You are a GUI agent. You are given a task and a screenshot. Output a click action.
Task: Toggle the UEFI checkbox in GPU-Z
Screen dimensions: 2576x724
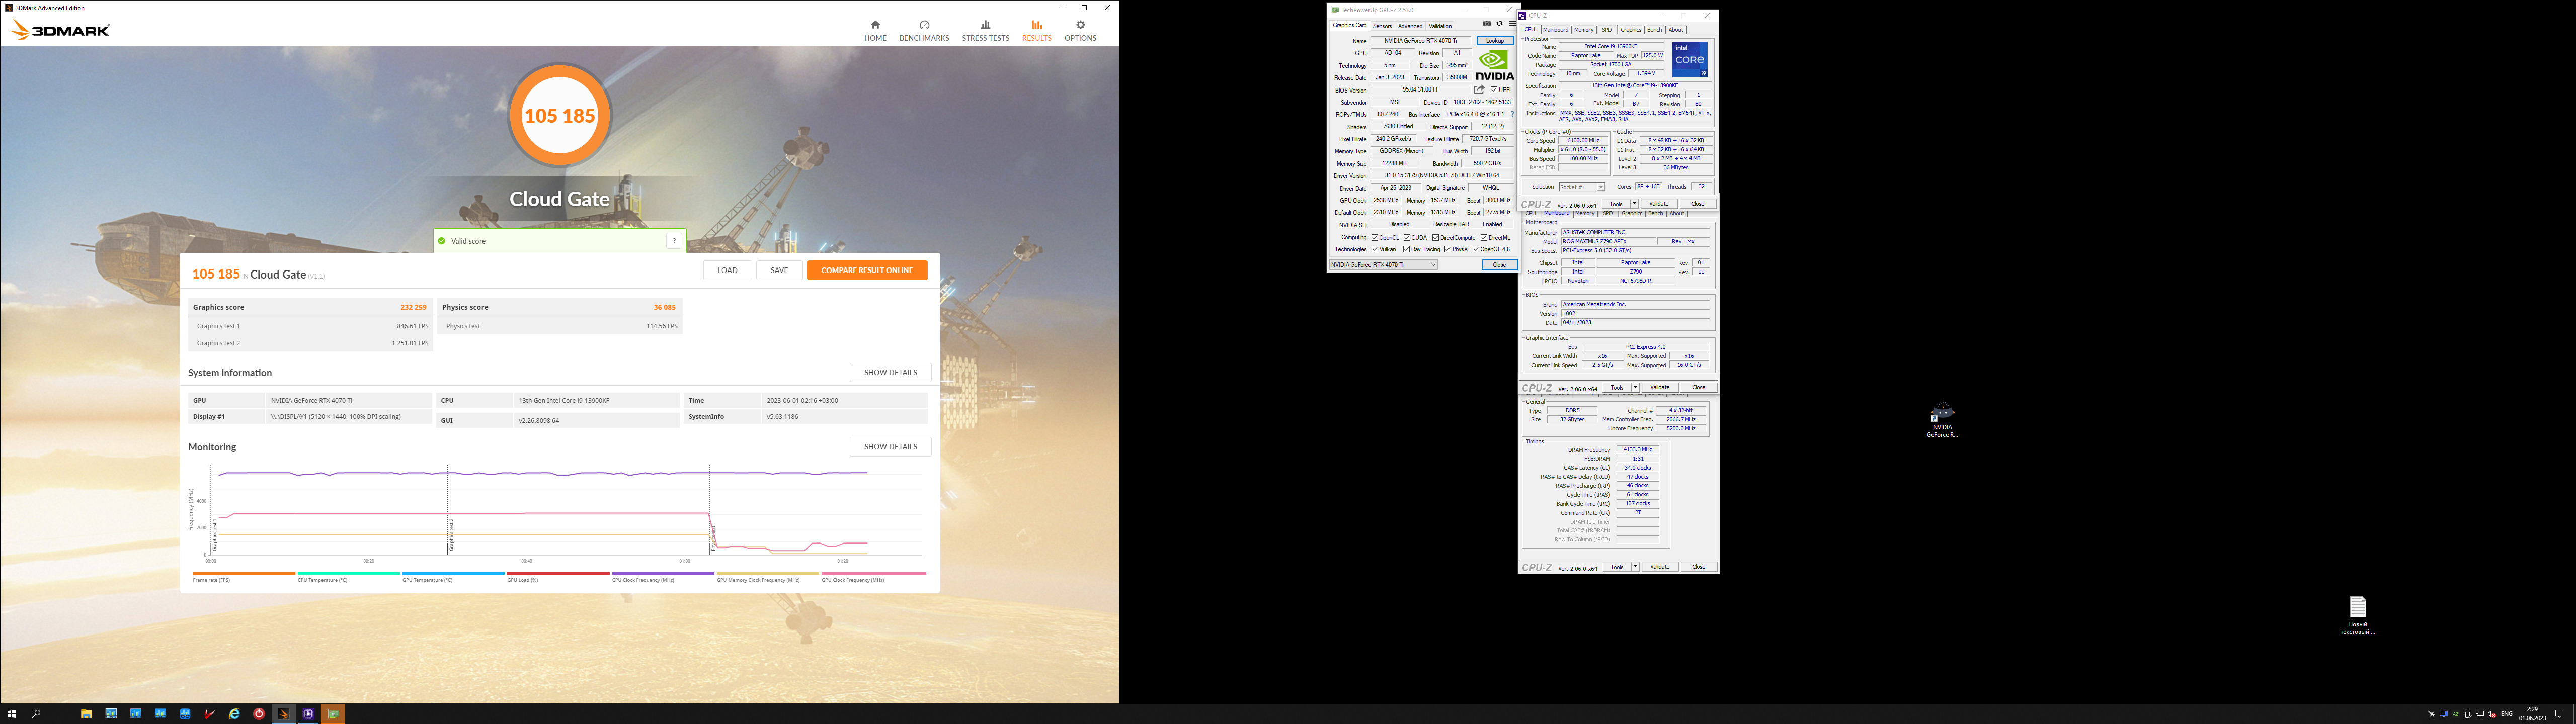point(1494,90)
